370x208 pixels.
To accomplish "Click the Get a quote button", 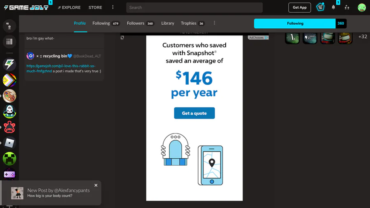I will [194, 113].
